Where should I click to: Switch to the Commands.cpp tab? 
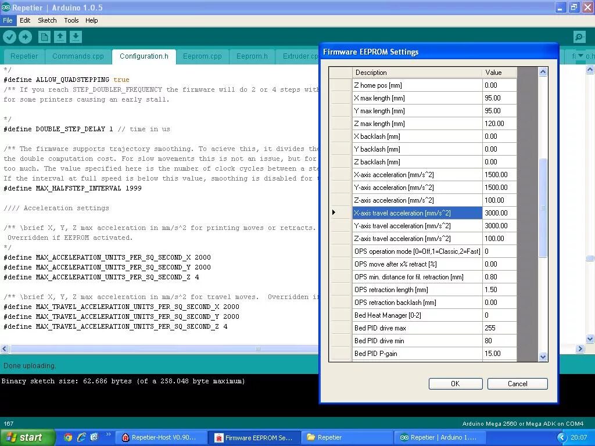pos(78,56)
